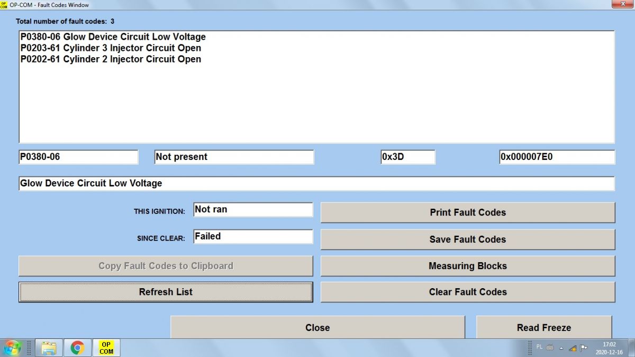This screenshot has width=635, height=357.
Task: Click the P0380-06 code field
Action: pos(78,157)
